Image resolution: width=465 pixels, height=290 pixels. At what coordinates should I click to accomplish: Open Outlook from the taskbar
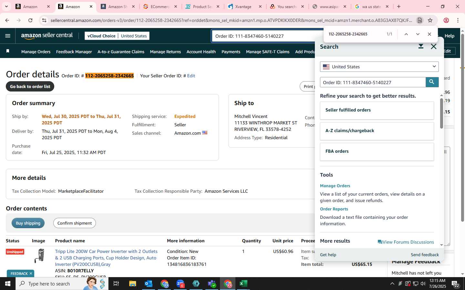point(149,284)
